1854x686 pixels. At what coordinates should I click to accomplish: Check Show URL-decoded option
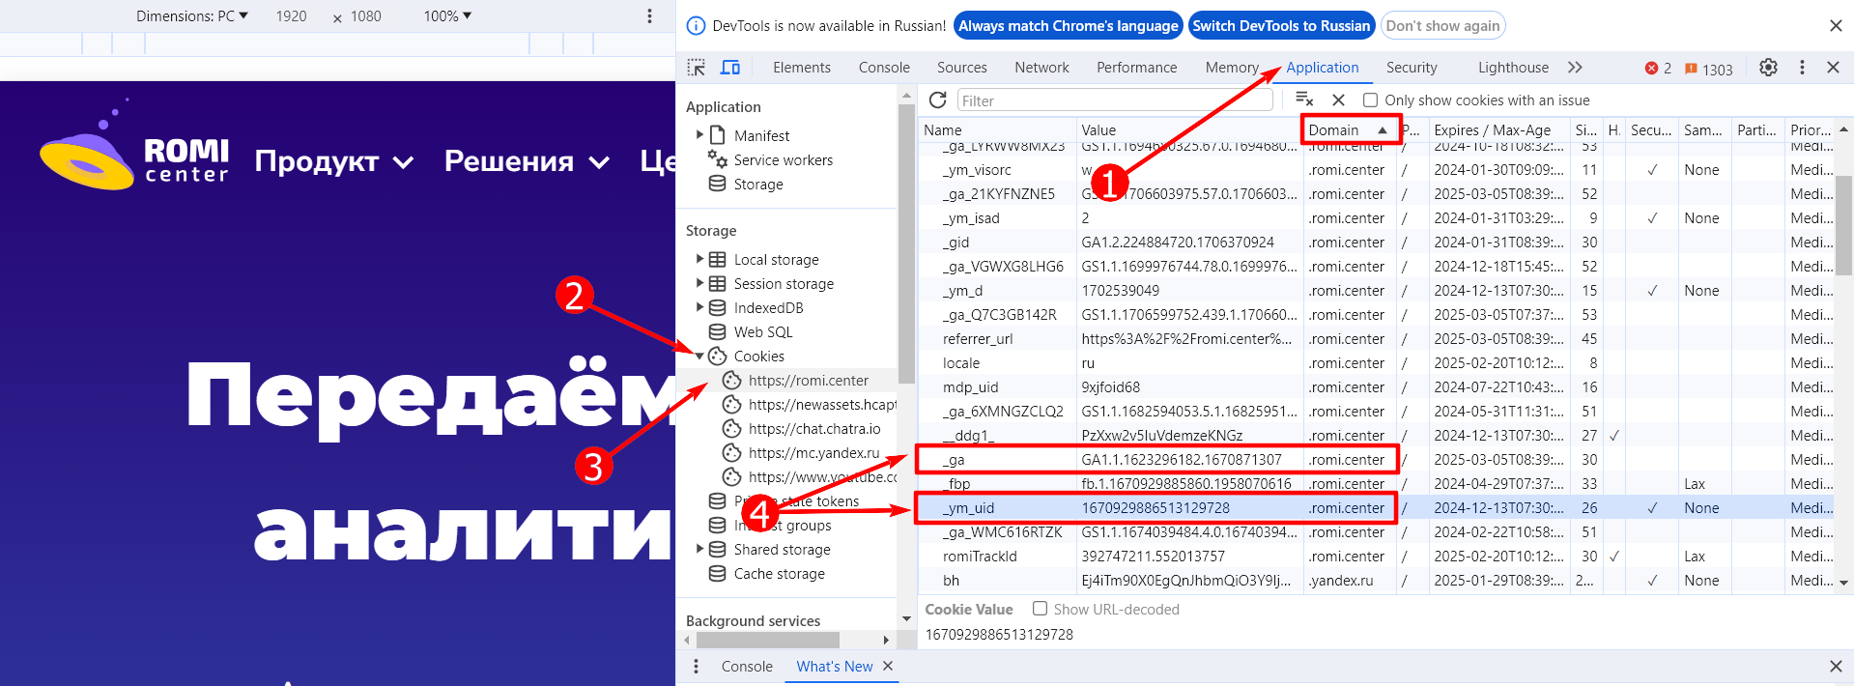(x=1040, y=609)
